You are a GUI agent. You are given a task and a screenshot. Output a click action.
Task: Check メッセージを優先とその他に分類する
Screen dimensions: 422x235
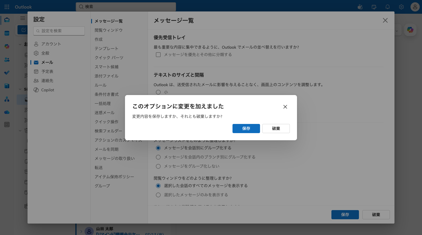click(158, 55)
